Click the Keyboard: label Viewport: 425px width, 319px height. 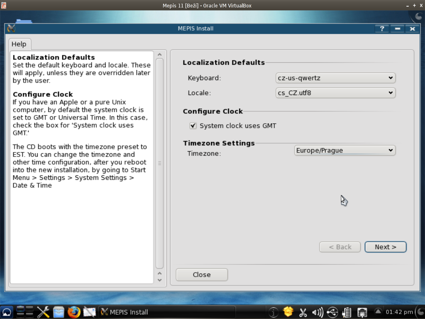click(204, 78)
